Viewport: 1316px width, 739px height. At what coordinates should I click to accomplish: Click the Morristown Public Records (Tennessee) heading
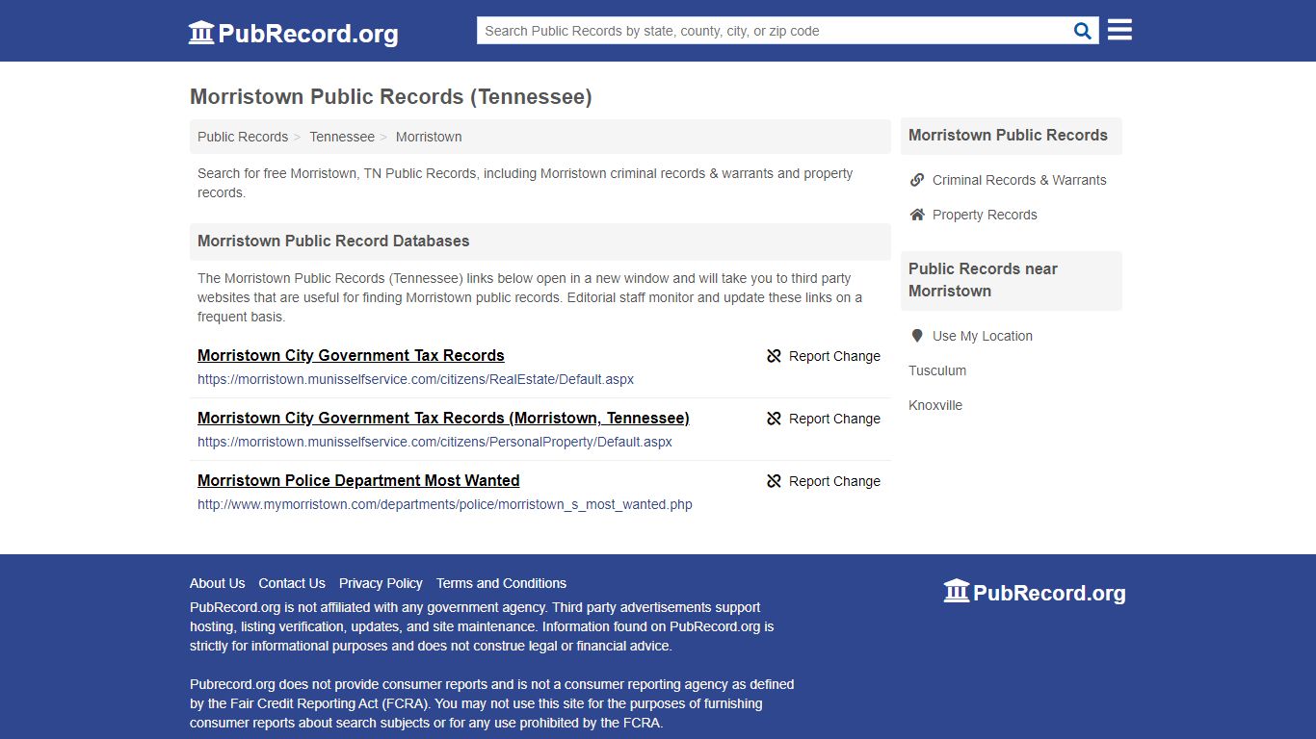pos(391,97)
